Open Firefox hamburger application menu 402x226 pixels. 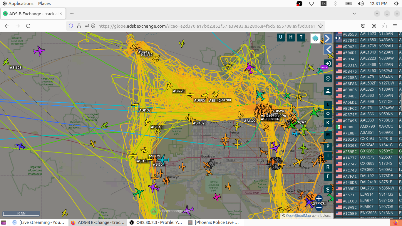click(395, 26)
